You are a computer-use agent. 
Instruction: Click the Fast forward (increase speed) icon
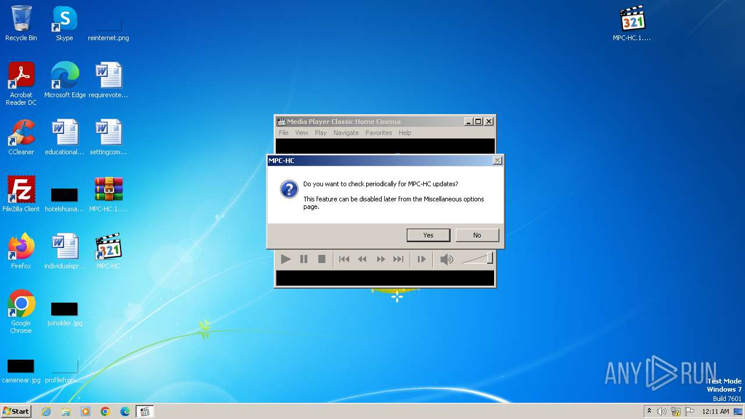[381, 259]
